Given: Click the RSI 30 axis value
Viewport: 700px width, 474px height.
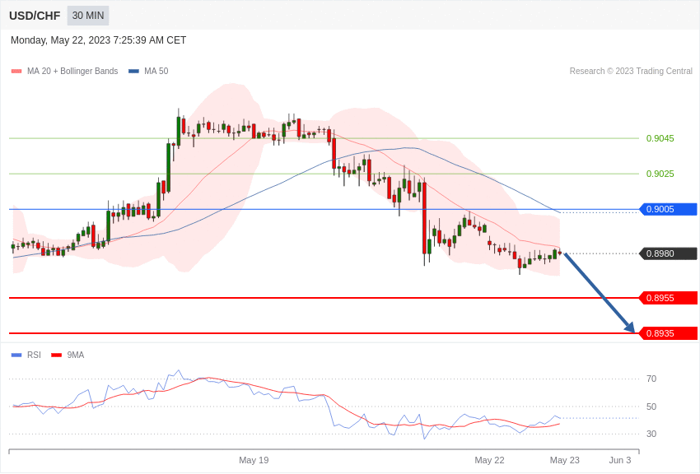Looking at the screenshot, I should (651, 434).
